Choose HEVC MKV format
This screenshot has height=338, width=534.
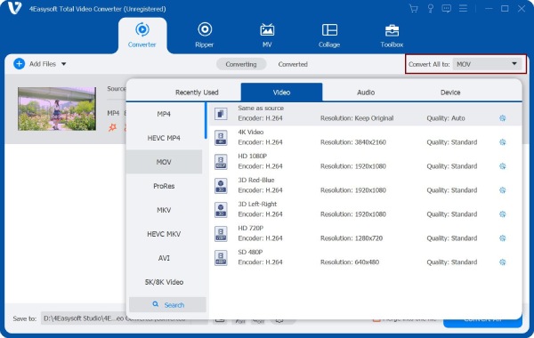pos(164,234)
